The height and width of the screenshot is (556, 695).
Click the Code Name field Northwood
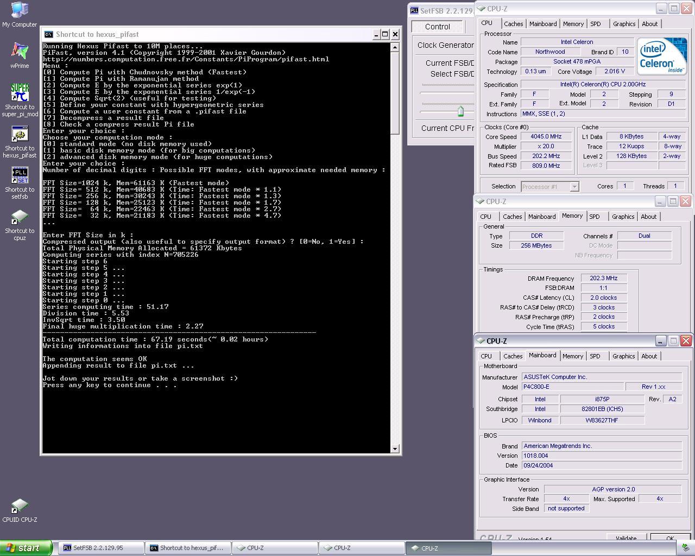pyautogui.click(x=550, y=52)
